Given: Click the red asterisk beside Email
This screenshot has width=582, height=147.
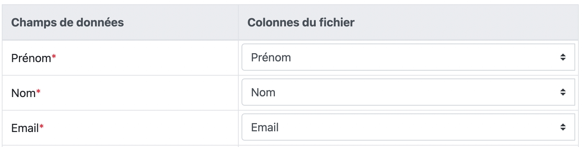Looking at the screenshot, I should [42, 127].
